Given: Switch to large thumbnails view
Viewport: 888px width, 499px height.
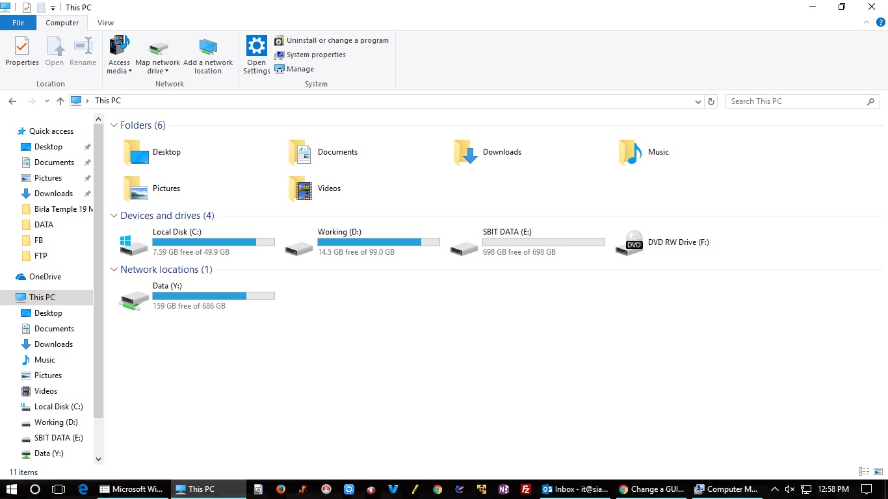Looking at the screenshot, I should pos(877,471).
